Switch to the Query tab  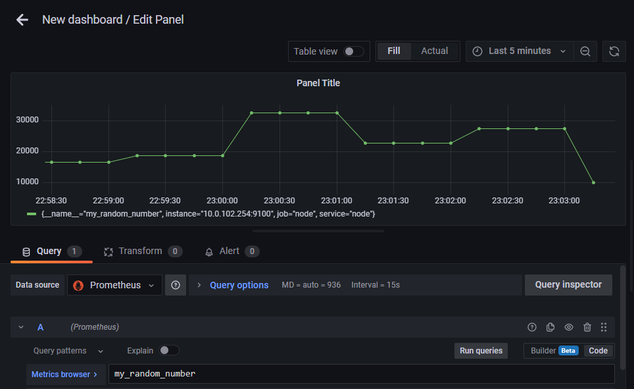[51, 251]
